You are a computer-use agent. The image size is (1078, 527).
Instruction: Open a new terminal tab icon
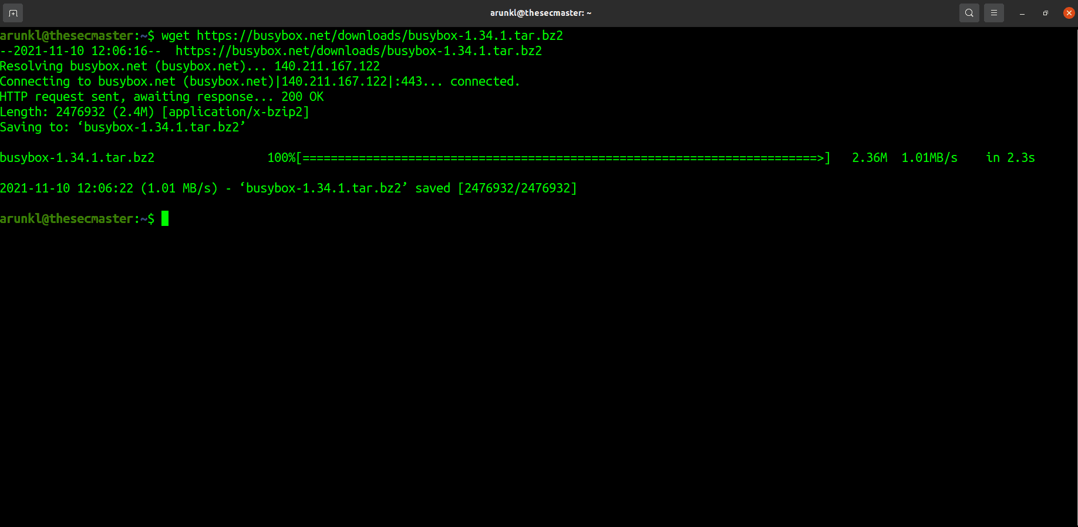tap(13, 13)
